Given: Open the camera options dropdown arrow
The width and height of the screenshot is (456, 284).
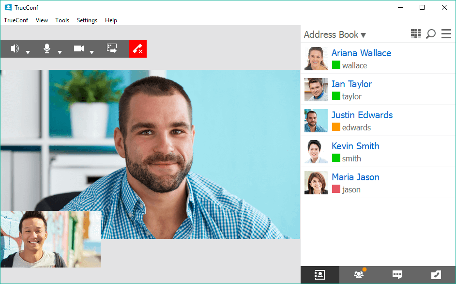Looking at the screenshot, I should click(x=91, y=52).
